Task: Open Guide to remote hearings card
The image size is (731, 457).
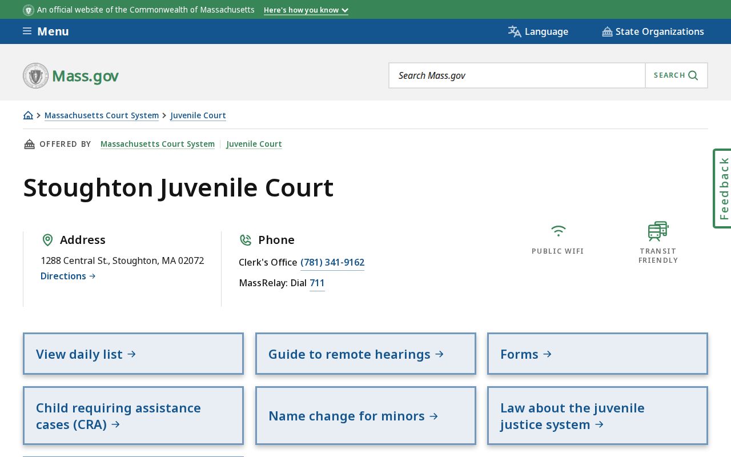Action: (x=365, y=354)
